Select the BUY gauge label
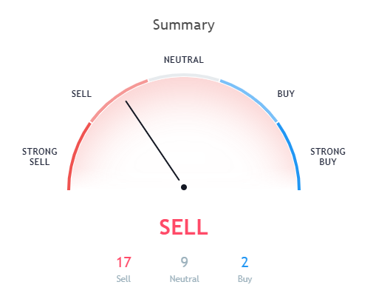The height and width of the screenshot is (299, 390). tap(286, 94)
